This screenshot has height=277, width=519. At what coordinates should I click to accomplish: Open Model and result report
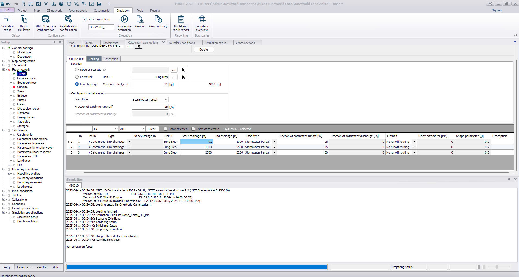[181, 19]
